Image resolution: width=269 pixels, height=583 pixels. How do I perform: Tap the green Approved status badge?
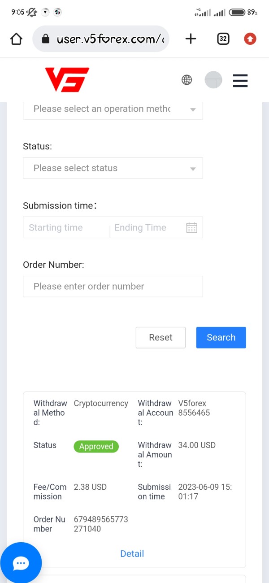point(96,447)
